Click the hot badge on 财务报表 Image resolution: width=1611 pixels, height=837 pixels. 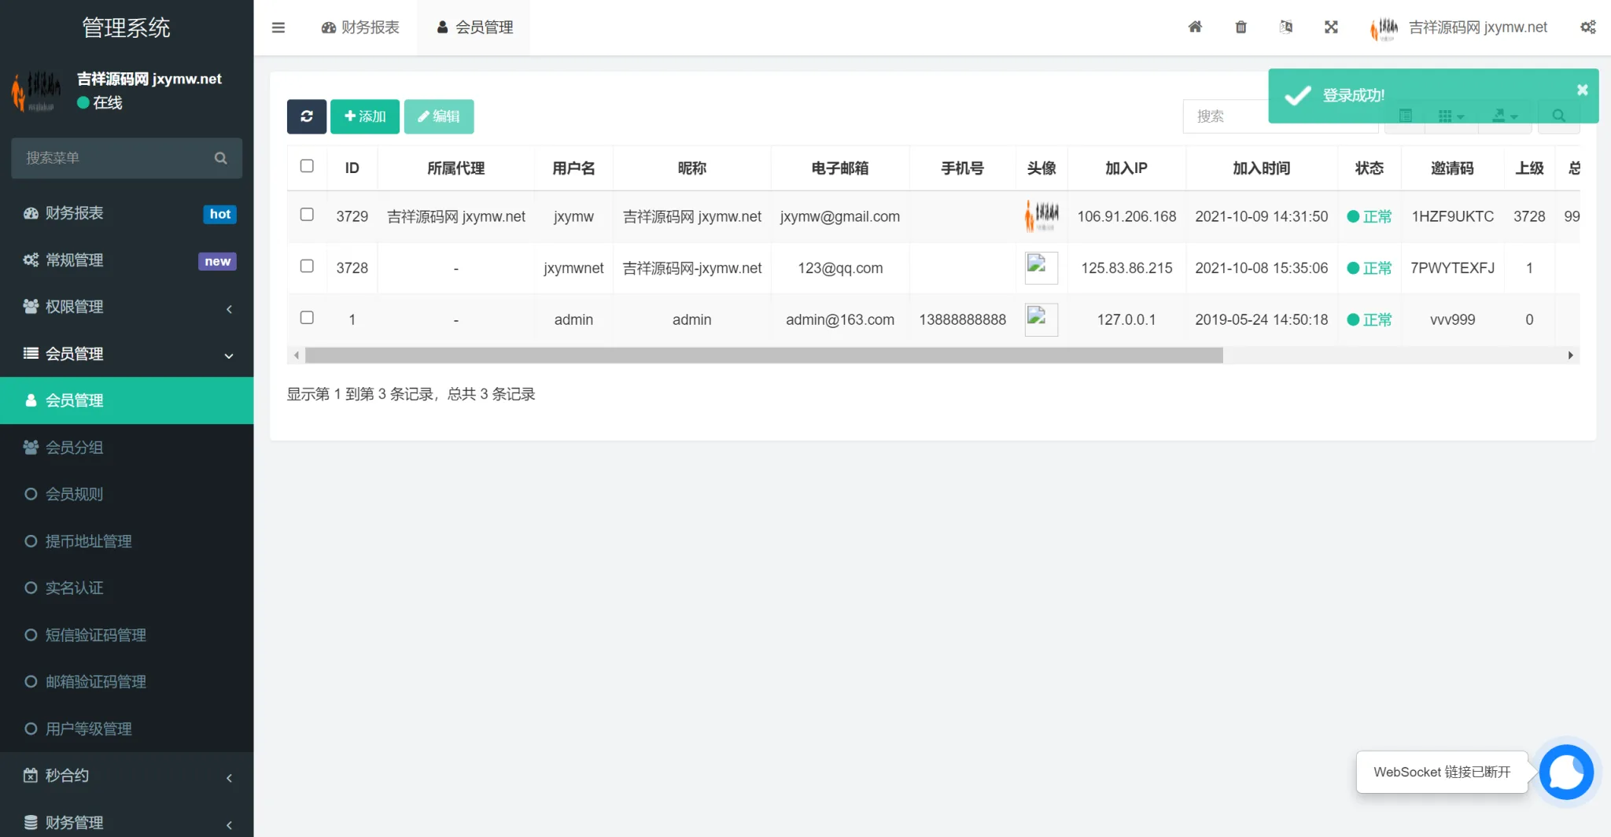coord(219,214)
